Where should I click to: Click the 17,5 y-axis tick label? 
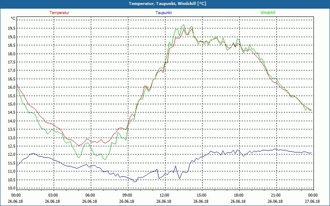coord(11,62)
